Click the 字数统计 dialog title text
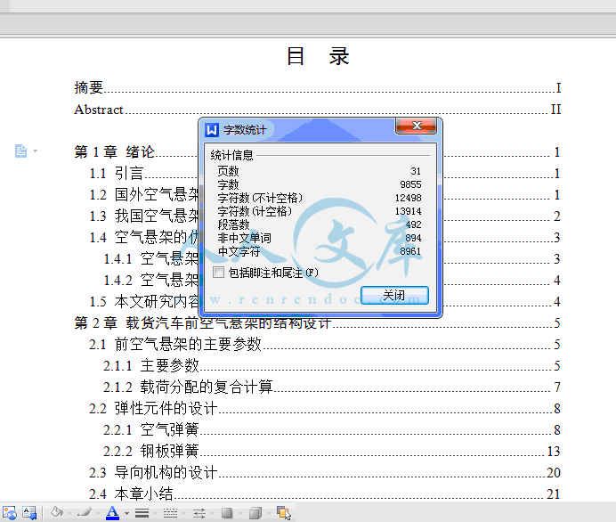Image resolution: width=616 pixels, height=522 pixels. click(x=245, y=130)
